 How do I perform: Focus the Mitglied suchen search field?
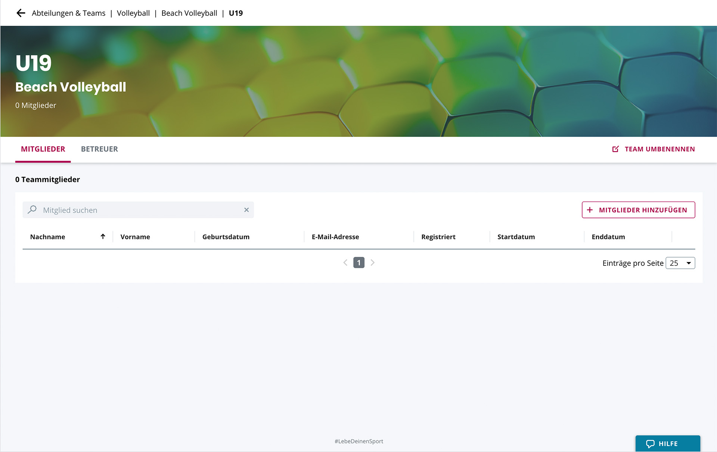click(142, 210)
